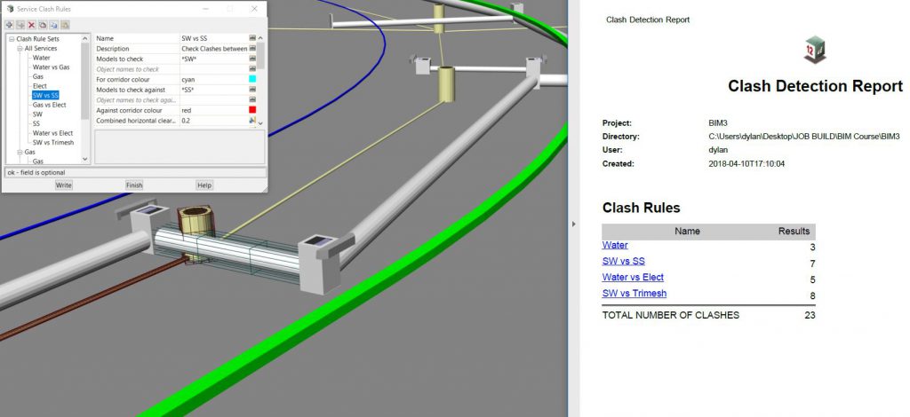This screenshot has height=417, width=910.
Task: Select SW vs Trimesh rule in tree
Action: (52, 142)
